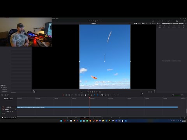The height and width of the screenshot is (140, 187).
Task: Toggle the linked selection chain icon
Action: pos(88,95)
